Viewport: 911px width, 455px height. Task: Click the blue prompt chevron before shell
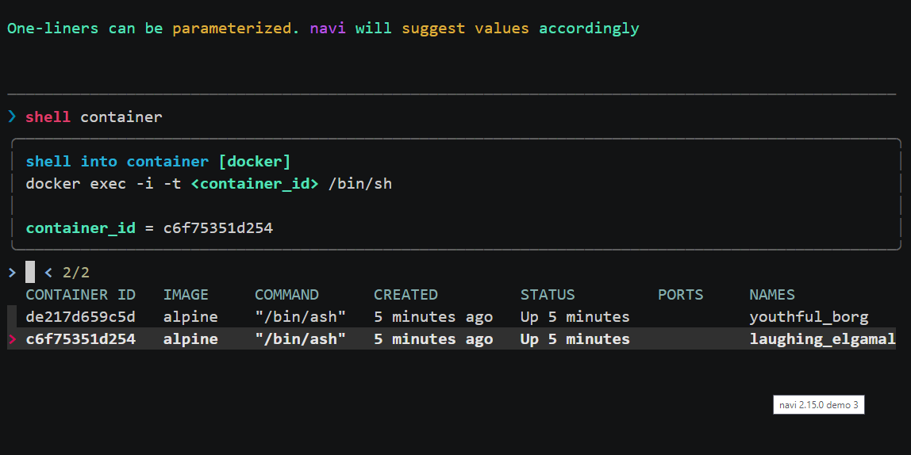coord(12,117)
